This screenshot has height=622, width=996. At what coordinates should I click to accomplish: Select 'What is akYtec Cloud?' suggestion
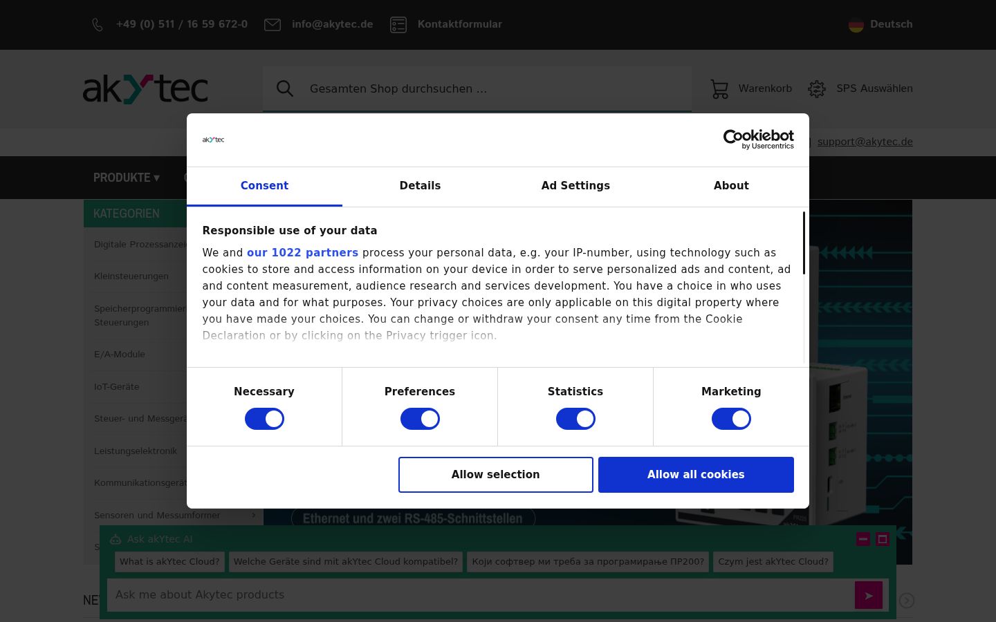[169, 562]
